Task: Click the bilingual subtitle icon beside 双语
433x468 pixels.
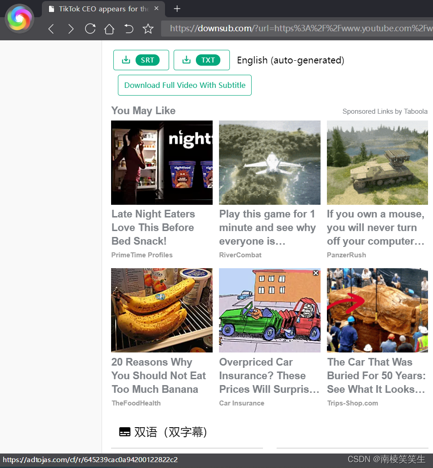Action: tap(125, 432)
